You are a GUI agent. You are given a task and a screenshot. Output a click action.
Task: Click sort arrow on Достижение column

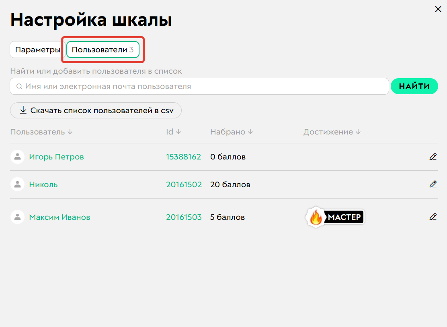[x=358, y=132]
